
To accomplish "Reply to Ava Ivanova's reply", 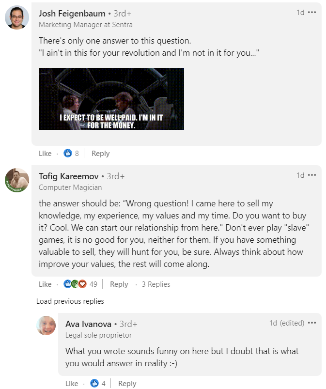I will click(x=127, y=384).
